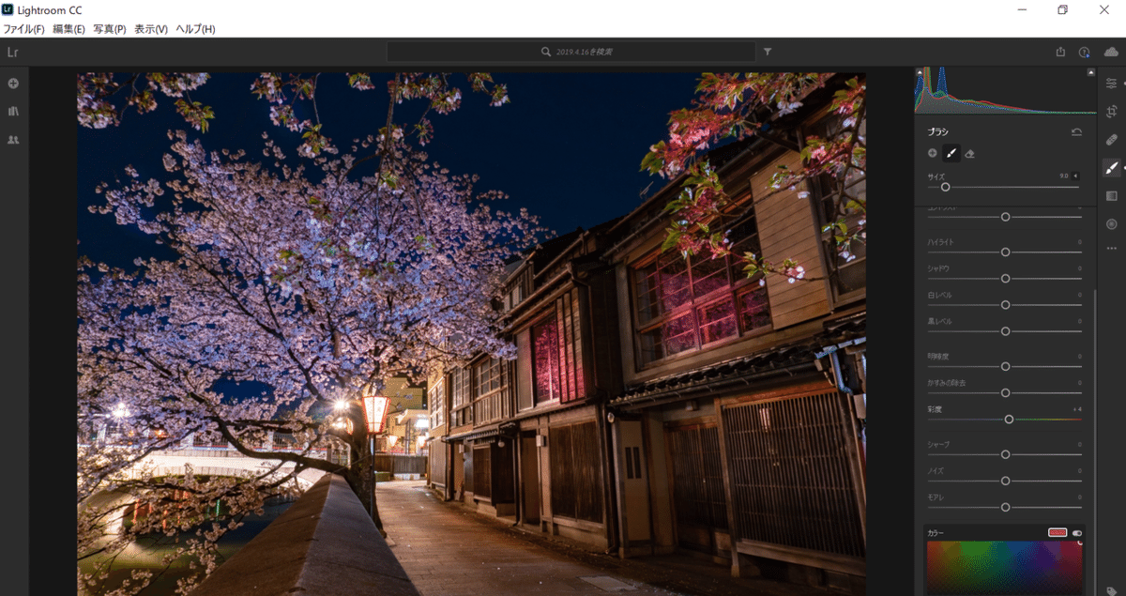Select the Radial gradient tool
This screenshot has height=596, width=1126.
pyautogui.click(x=1112, y=224)
